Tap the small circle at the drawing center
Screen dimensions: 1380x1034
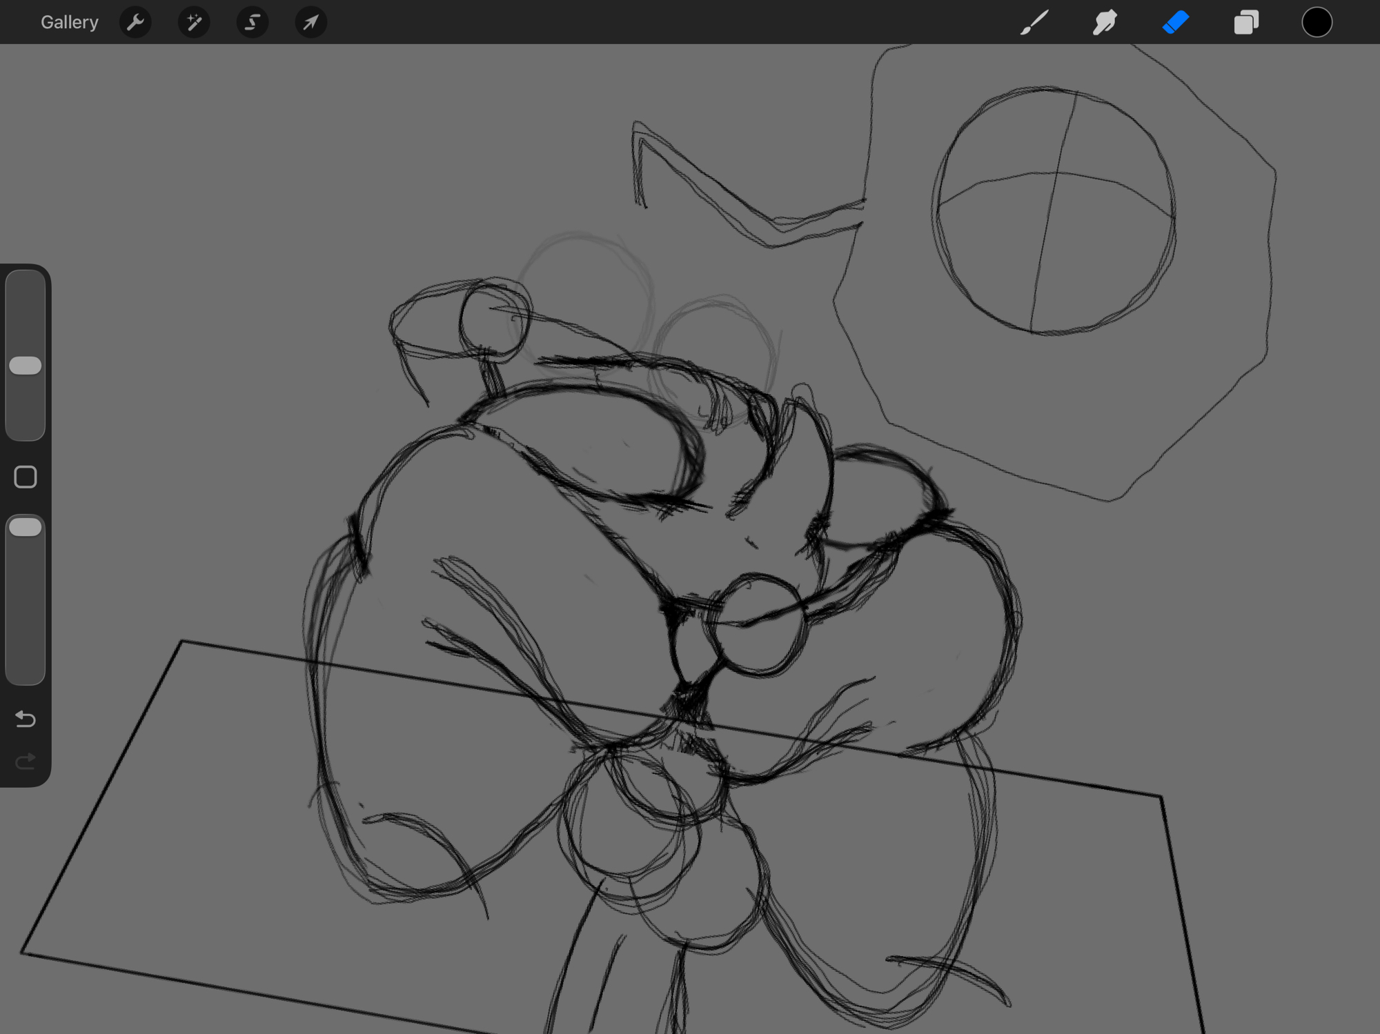(x=756, y=624)
